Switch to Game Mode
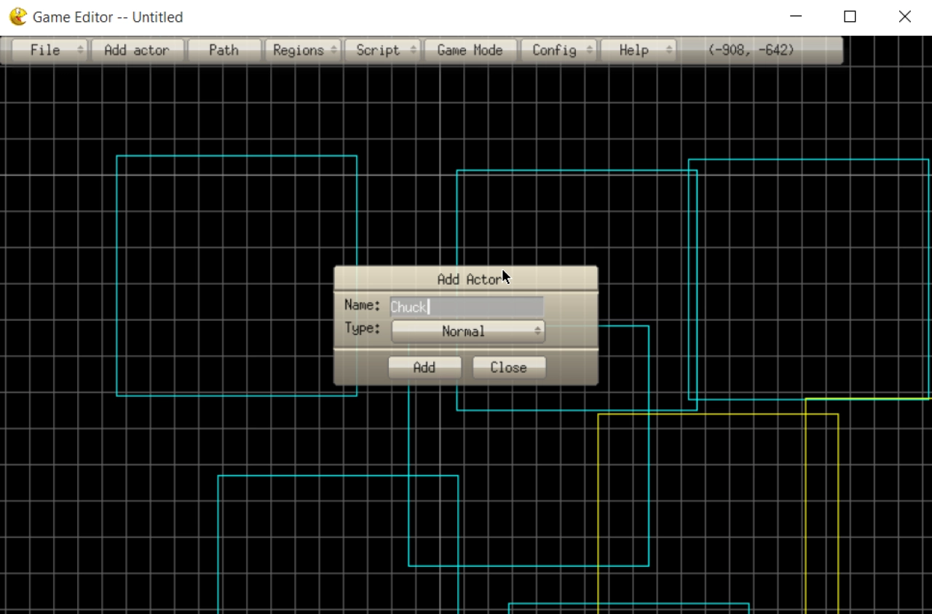The height and width of the screenshot is (614, 932). click(x=470, y=50)
